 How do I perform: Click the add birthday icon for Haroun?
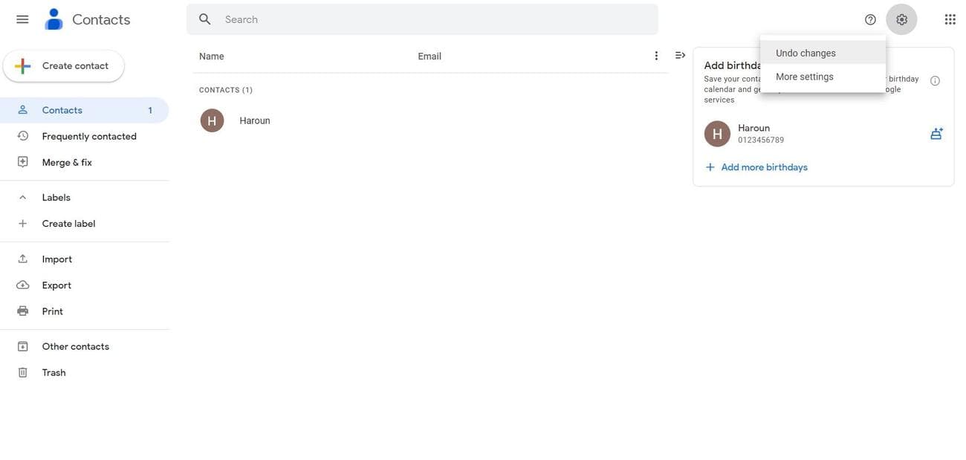click(936, 134)
